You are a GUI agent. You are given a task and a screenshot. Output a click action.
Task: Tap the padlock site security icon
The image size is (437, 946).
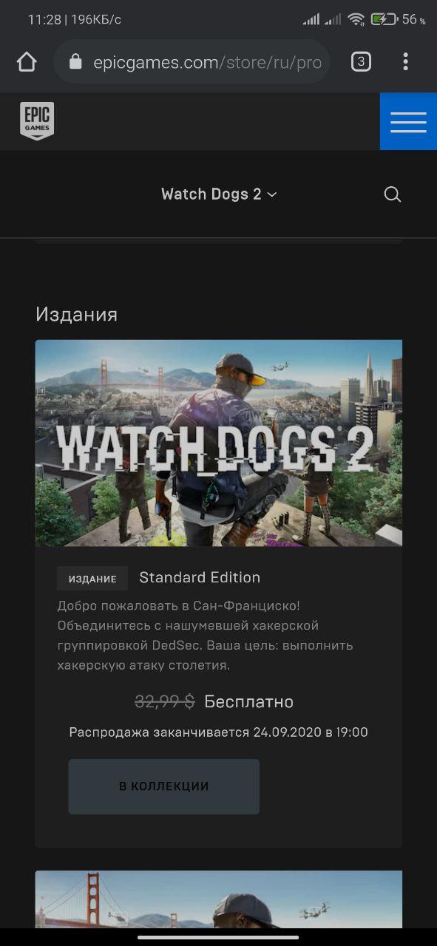click(75, 62)
